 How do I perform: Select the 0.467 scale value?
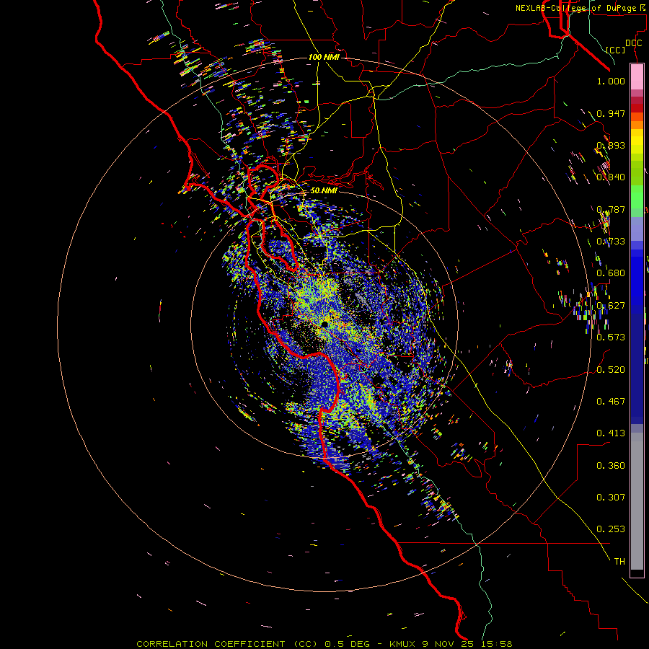611,402
